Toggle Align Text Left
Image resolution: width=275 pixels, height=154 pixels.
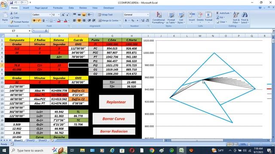74,21
